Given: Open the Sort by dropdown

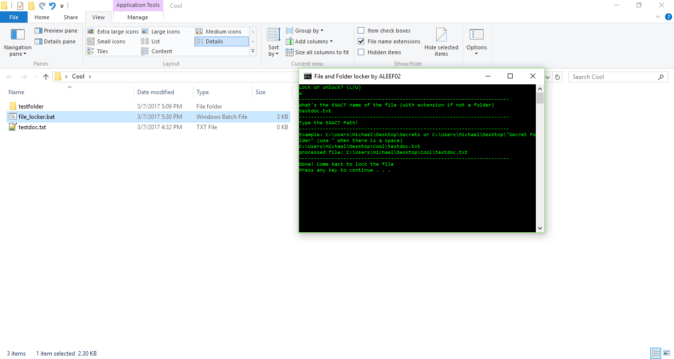Looking at the screenshot, I should click(x=273, y=42).
